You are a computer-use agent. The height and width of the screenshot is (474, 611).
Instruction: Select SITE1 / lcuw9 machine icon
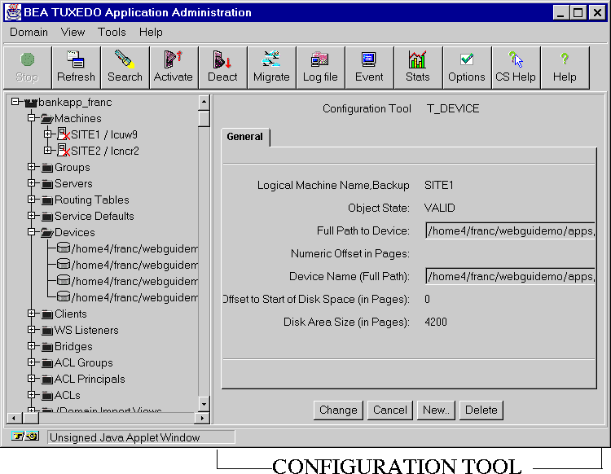click(64, 134)
